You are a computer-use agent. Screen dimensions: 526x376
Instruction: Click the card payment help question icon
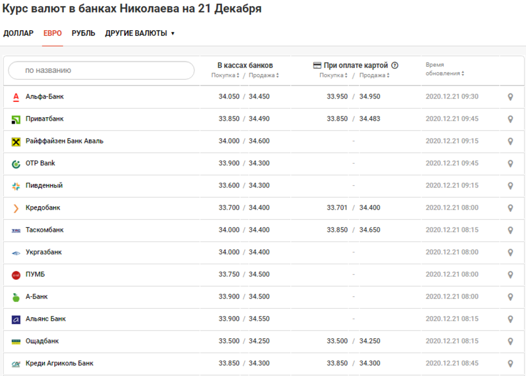coord(395,65)
